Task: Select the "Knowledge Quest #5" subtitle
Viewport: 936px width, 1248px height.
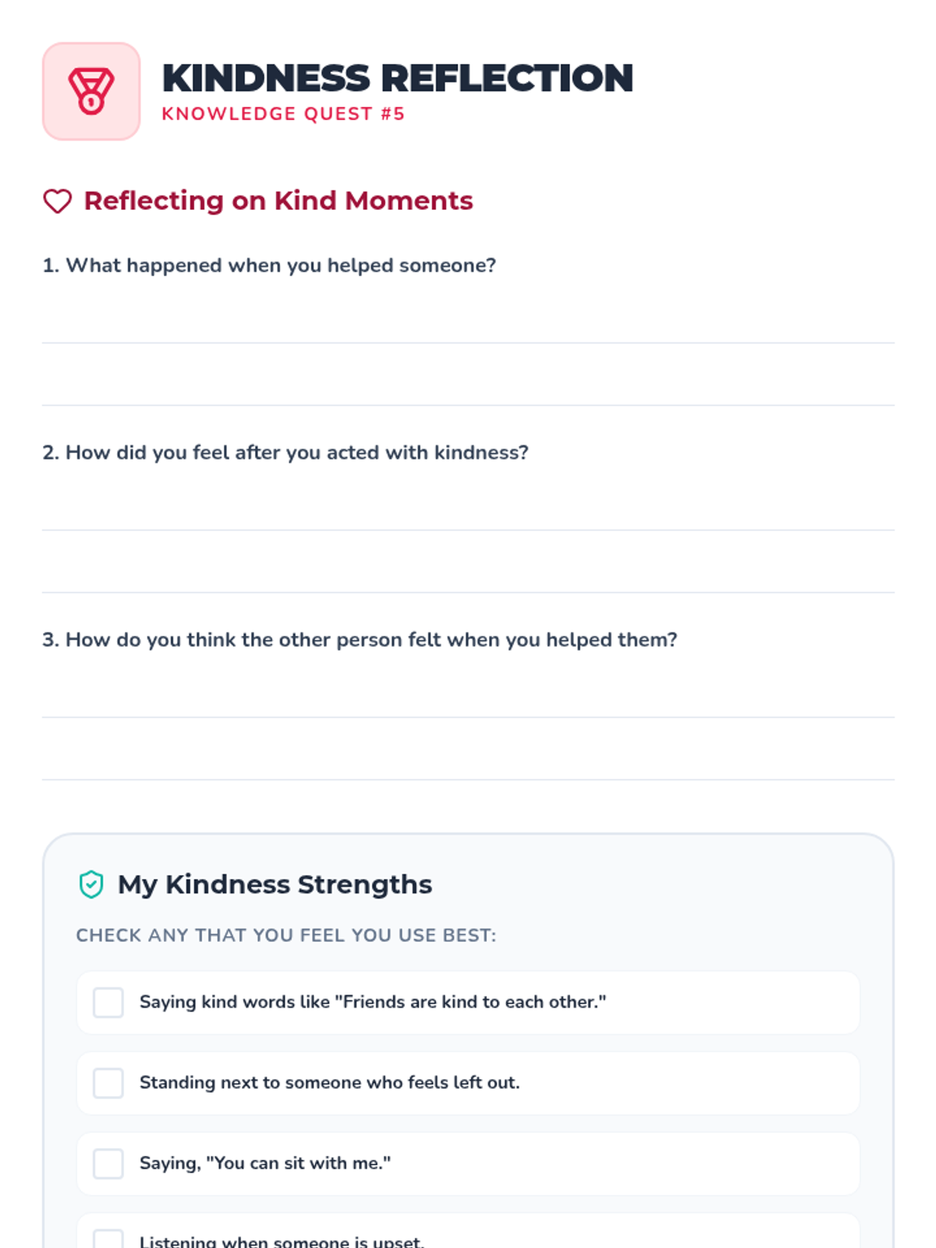Action: [x=283, y=114]
